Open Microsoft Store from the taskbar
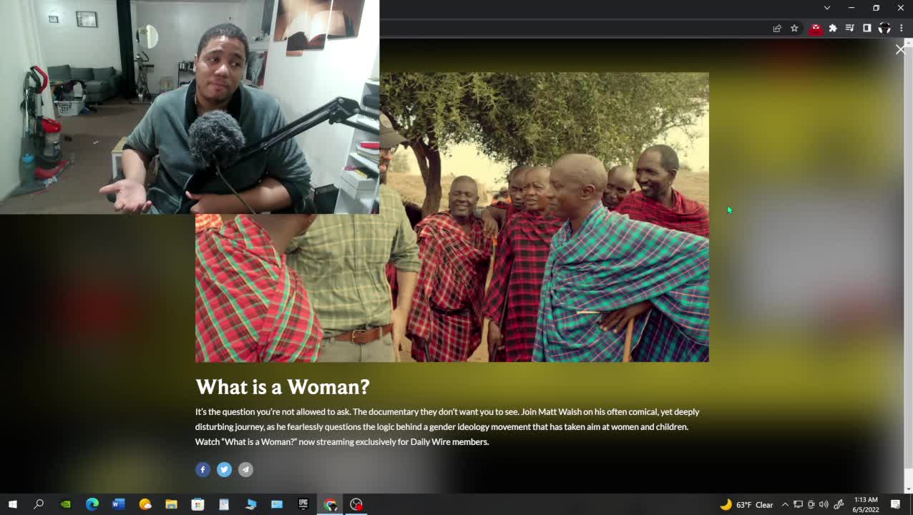 (x=198, y=504)
